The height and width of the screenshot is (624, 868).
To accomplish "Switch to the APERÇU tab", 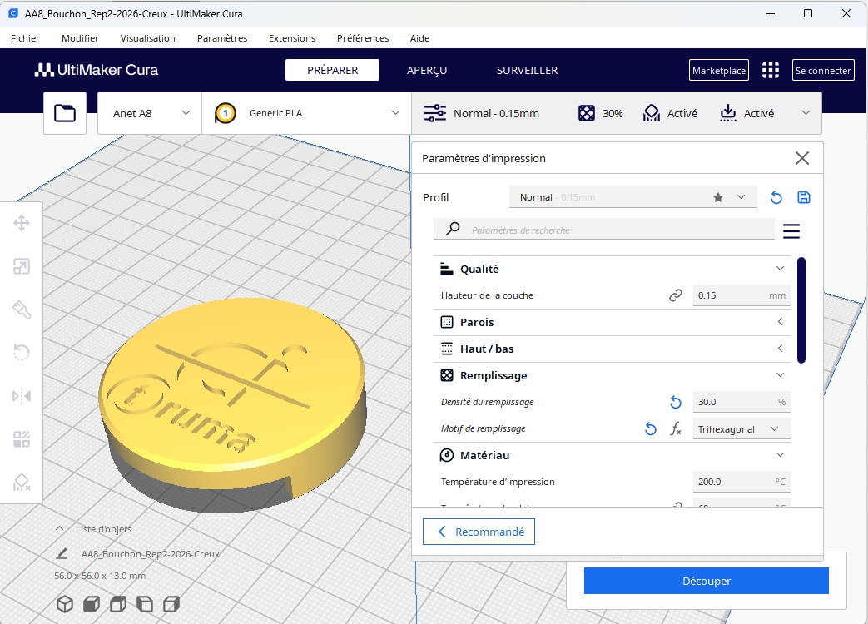I will coord(427,71).
